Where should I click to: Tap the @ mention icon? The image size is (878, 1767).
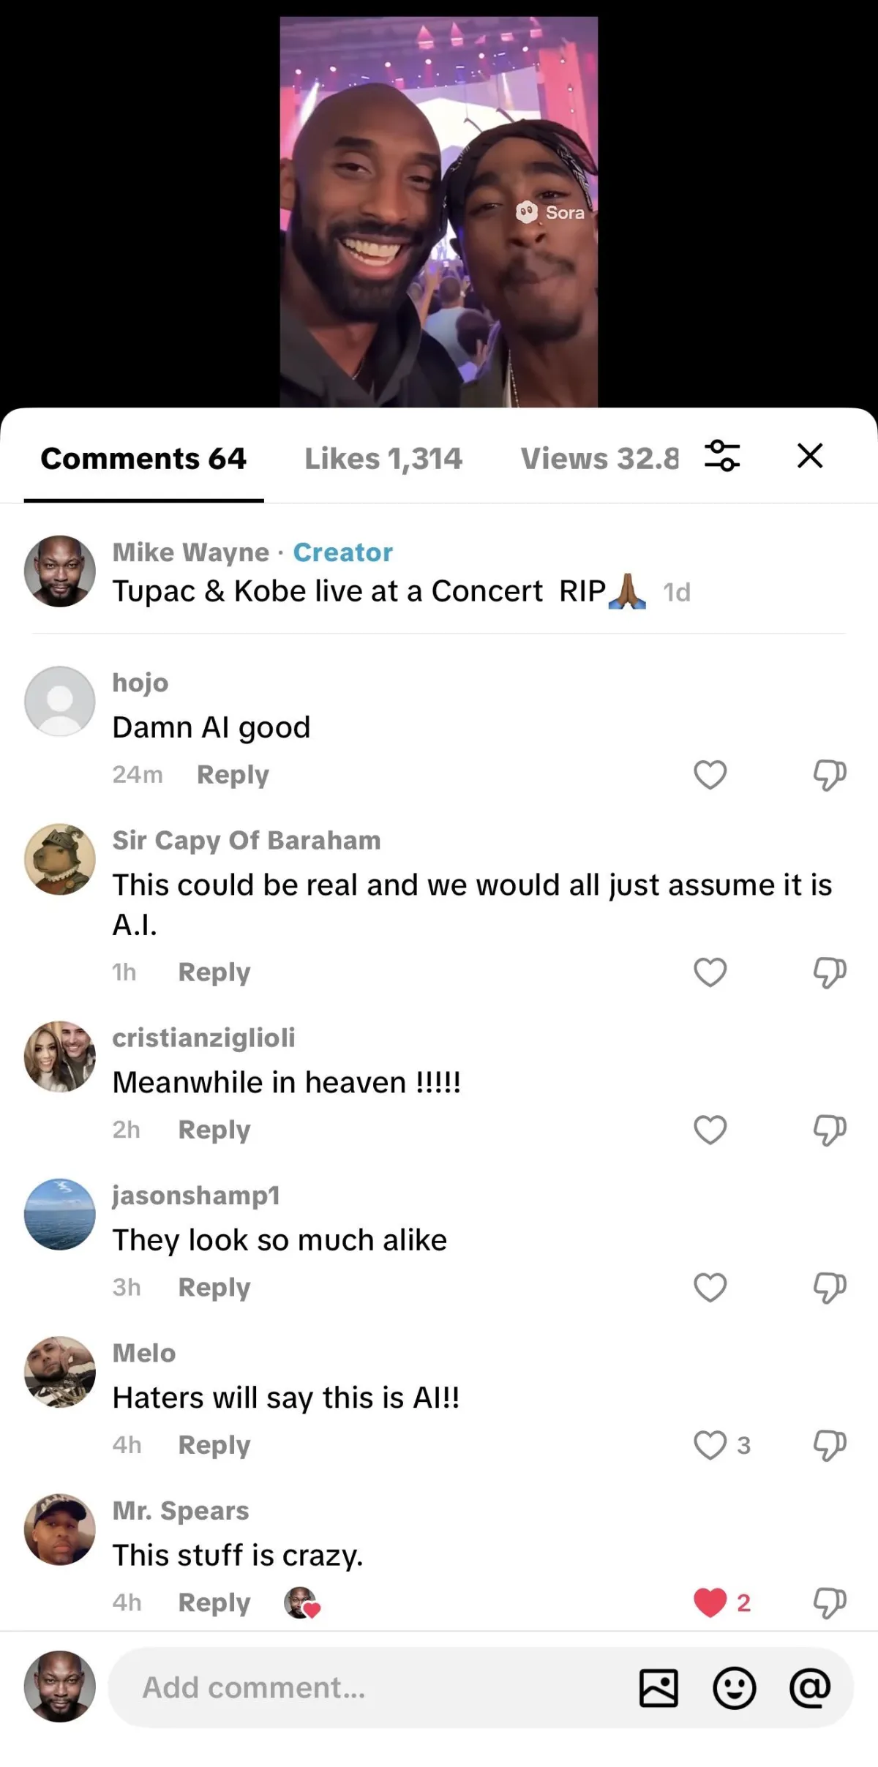810,1687
